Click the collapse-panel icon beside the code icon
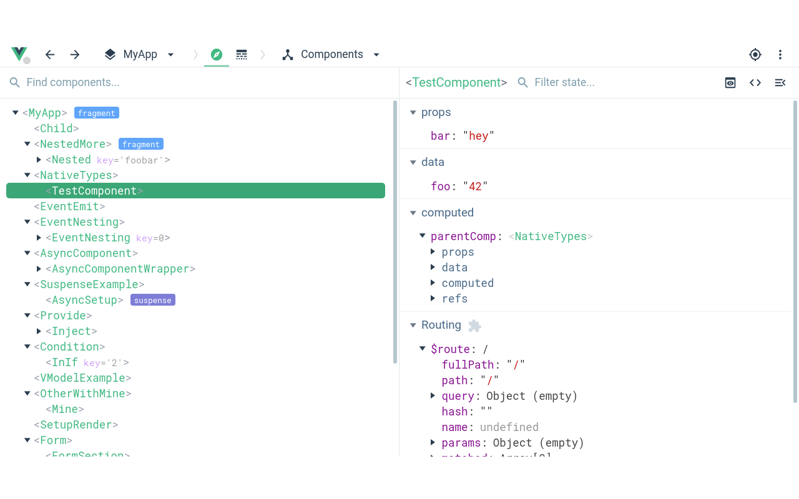This screenshot has height=499, width=799. [x=780, y=82]
